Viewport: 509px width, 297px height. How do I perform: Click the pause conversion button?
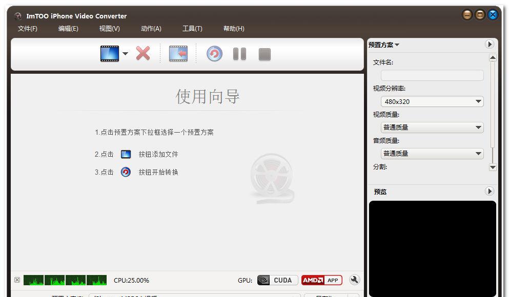pyautogui.click(x=239, y=54)
